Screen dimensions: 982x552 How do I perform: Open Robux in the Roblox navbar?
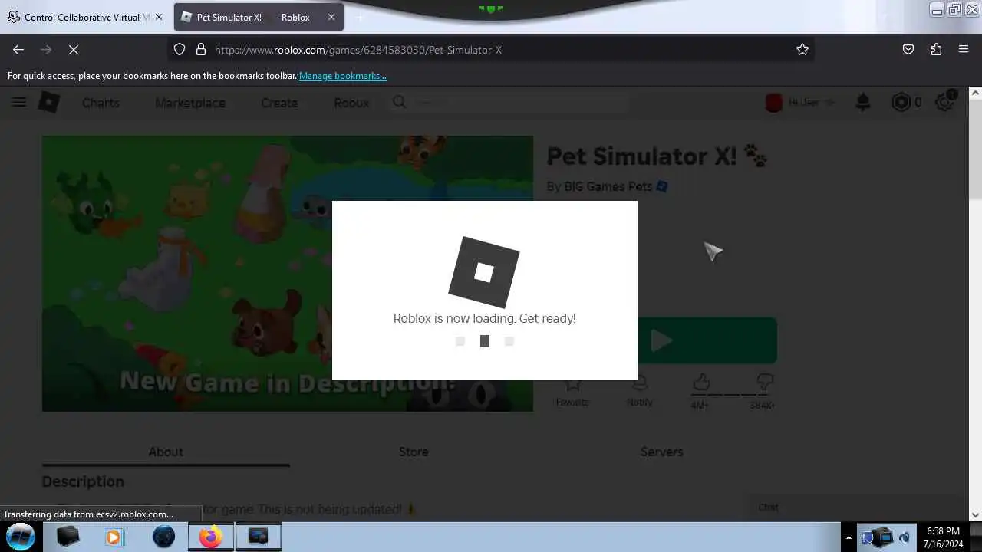[351, 102]
